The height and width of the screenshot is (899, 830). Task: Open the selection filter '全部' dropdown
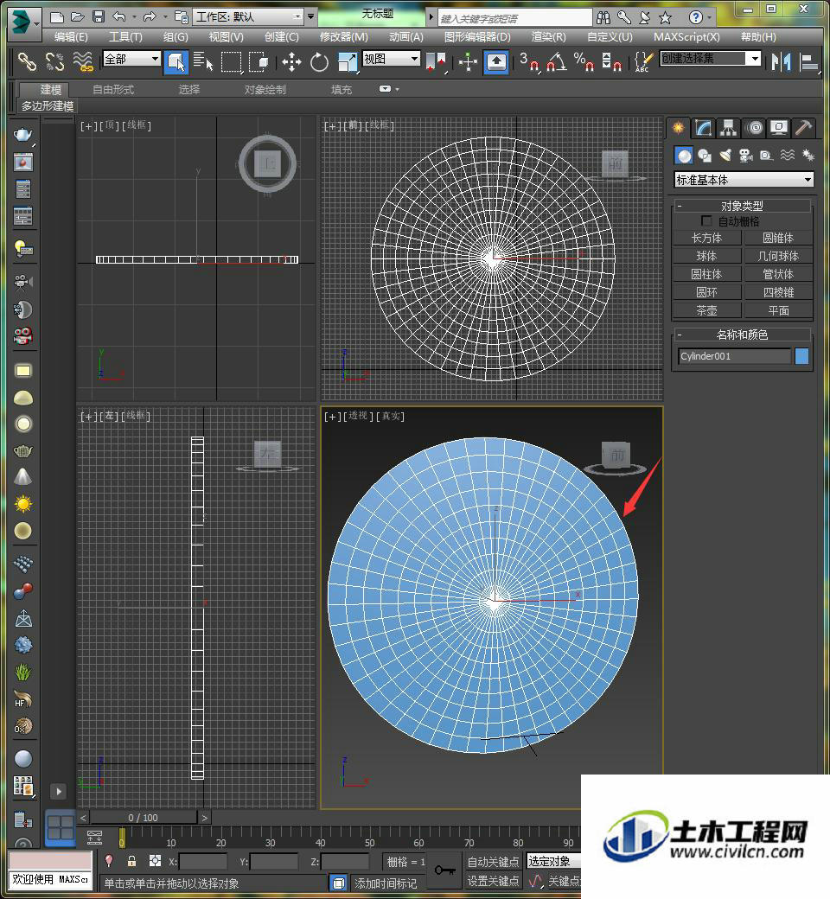click(x=131, y=59)
